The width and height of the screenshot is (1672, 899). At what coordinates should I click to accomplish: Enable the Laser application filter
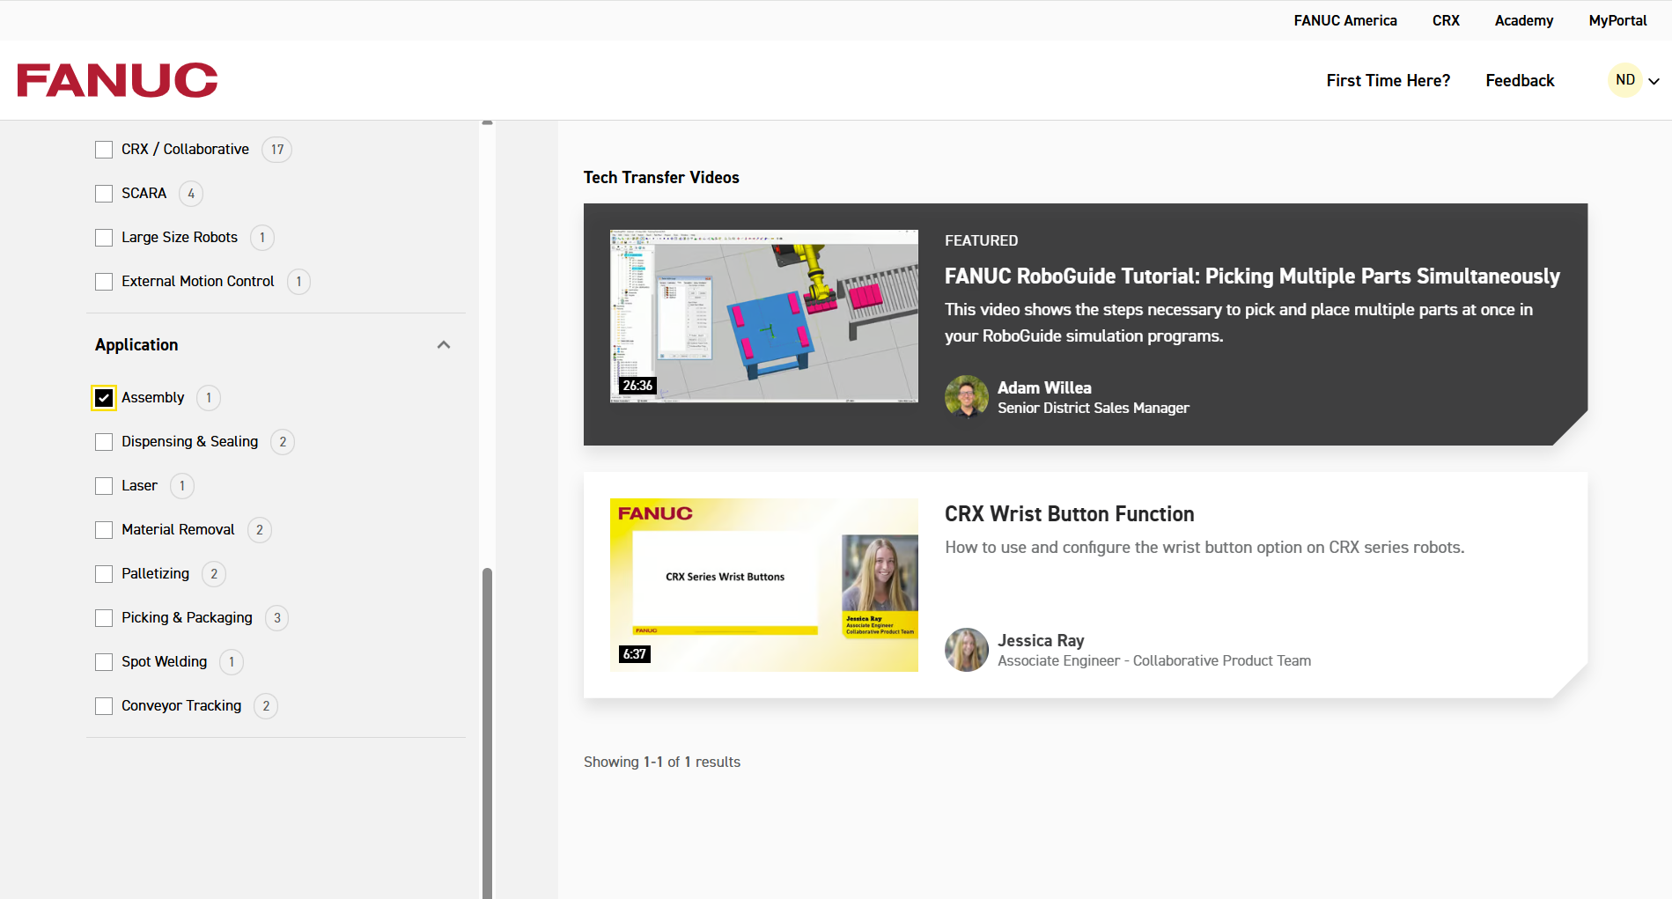click(103, 485)
